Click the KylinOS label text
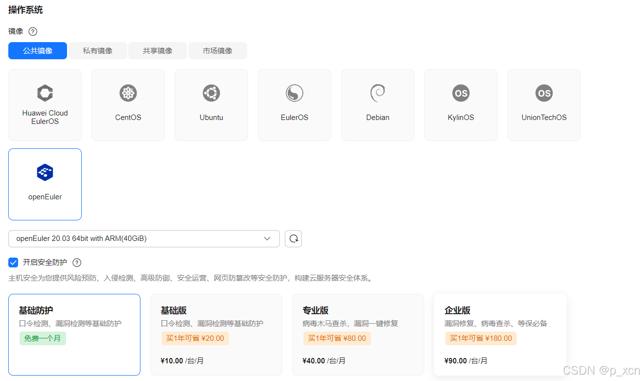 461,118
